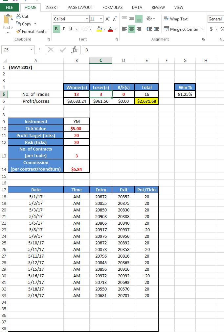Open Merge & Center dropdown arrow
The height and width of the screenshot is (332, 224).
[202, 29]
